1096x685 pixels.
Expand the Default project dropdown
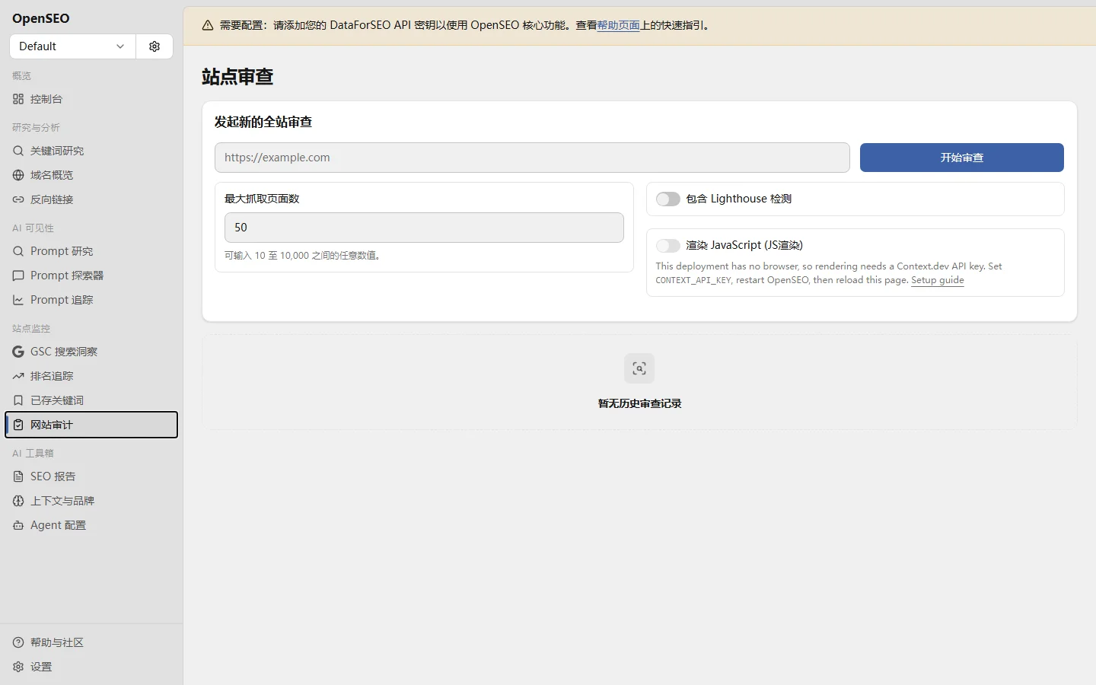[72, 46]
